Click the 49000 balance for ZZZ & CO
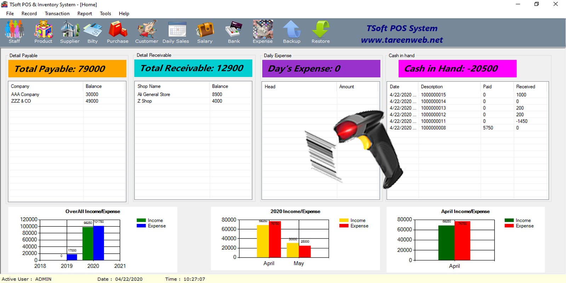 [x=92, y=101]
